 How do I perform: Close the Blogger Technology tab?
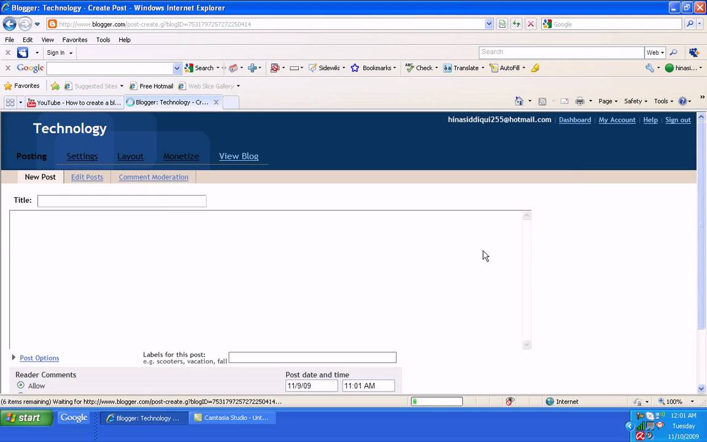click(x=216, y=103)
